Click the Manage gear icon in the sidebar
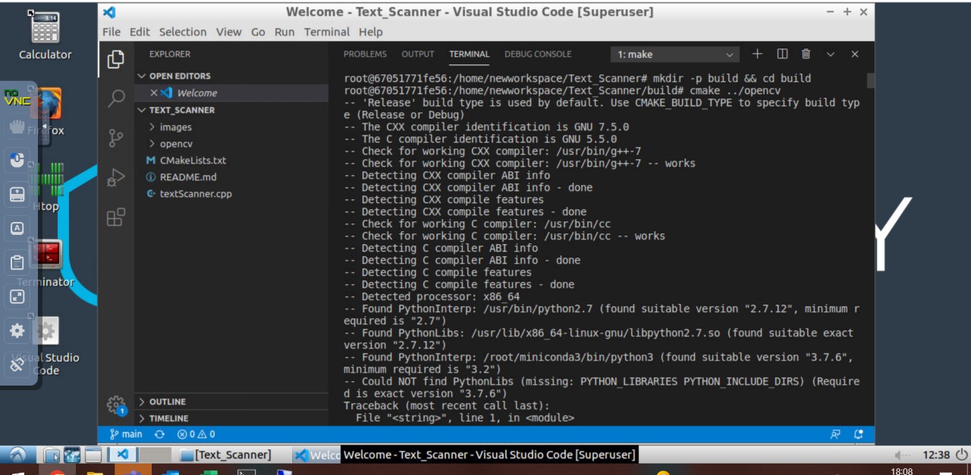 [x=115, y=405]
